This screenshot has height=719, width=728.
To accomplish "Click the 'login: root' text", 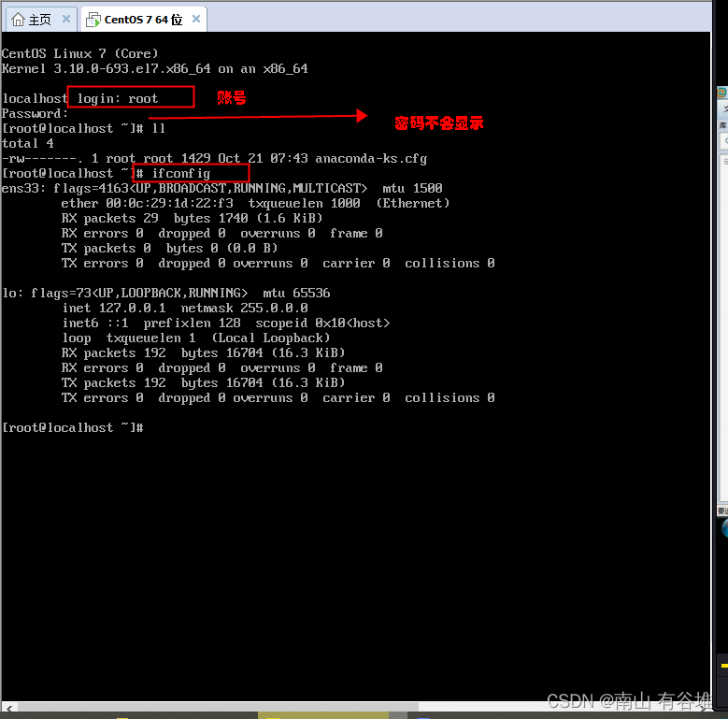I will [118, 98].
